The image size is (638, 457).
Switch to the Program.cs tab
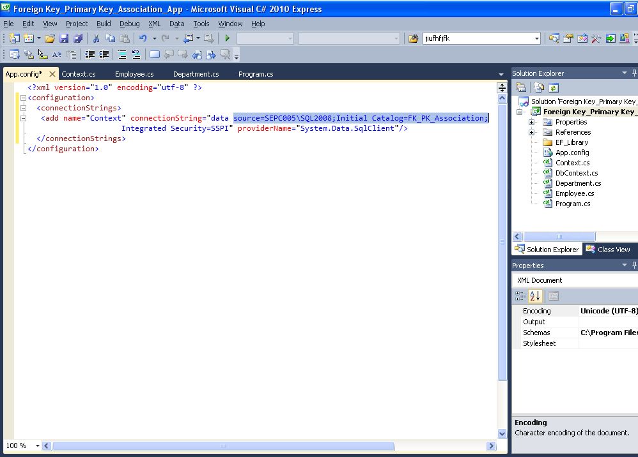[x=256, y=74]
